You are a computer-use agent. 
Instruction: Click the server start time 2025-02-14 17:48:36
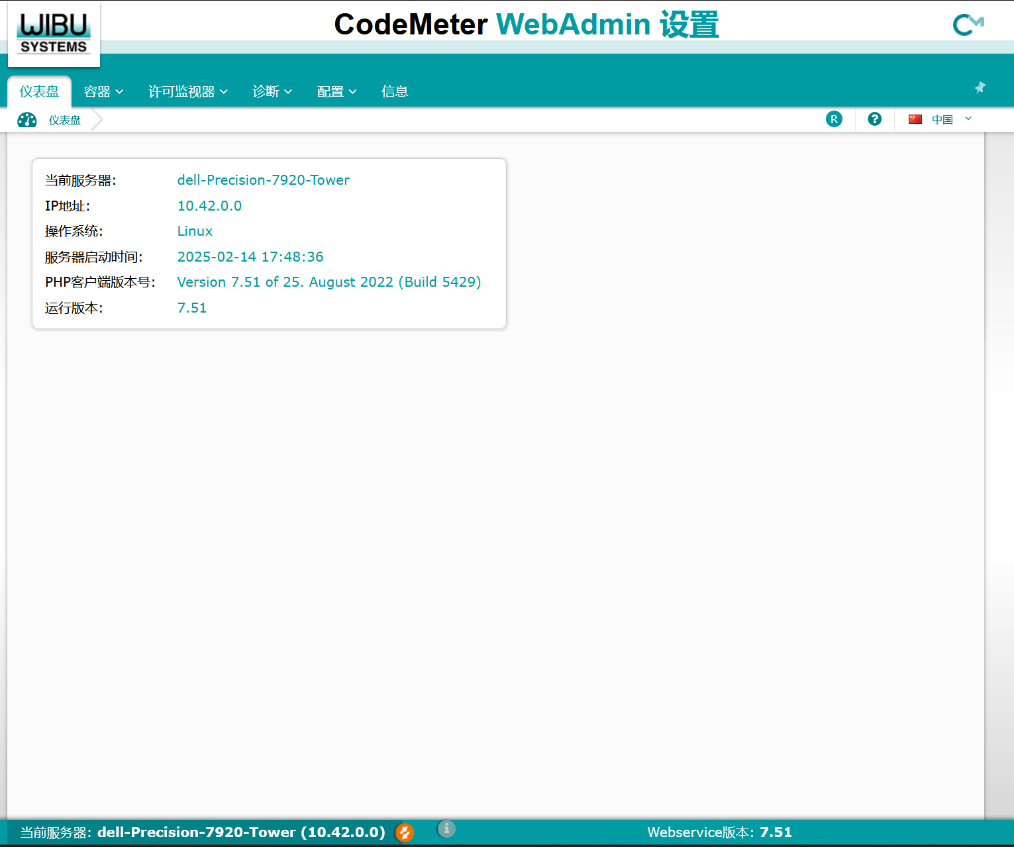250,257
